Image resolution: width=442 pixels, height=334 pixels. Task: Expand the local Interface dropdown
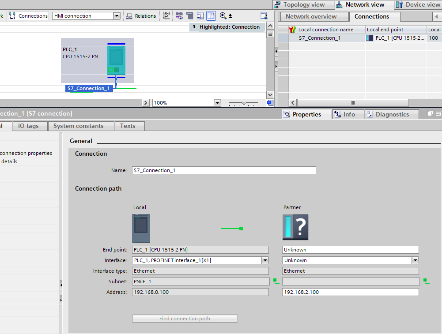[265, 260]
